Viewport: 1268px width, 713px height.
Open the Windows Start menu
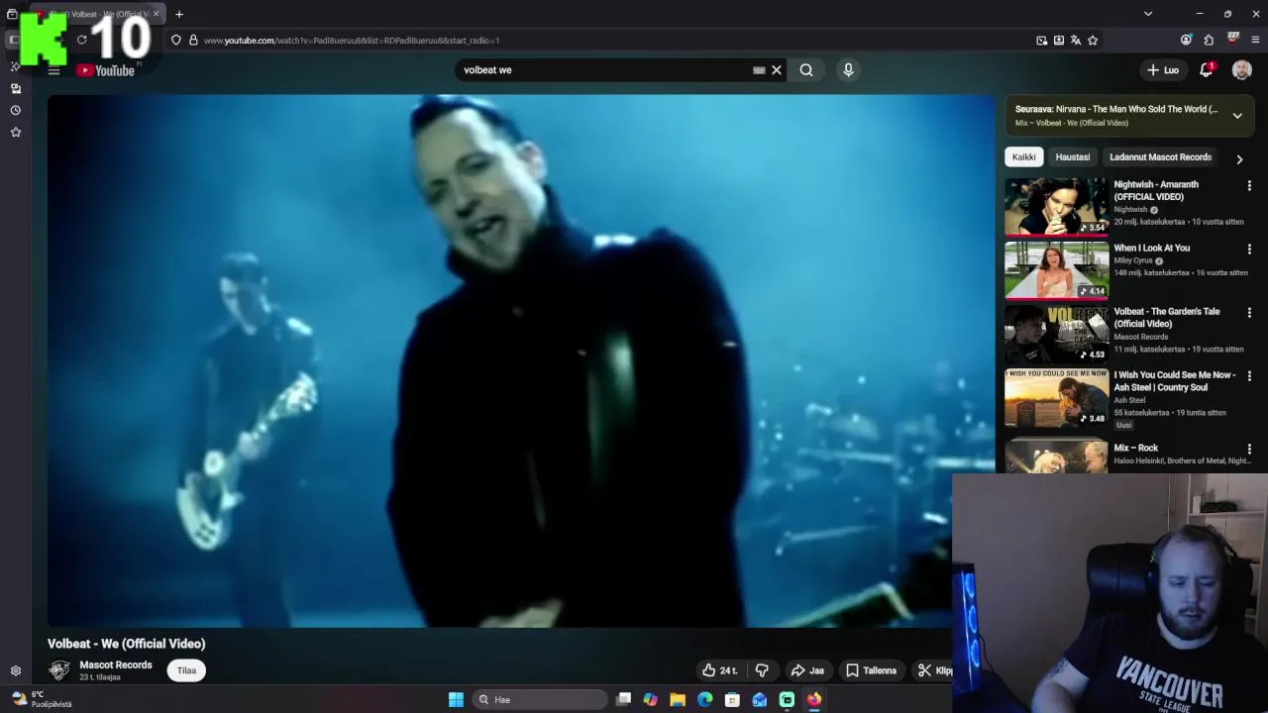(456, 699)
